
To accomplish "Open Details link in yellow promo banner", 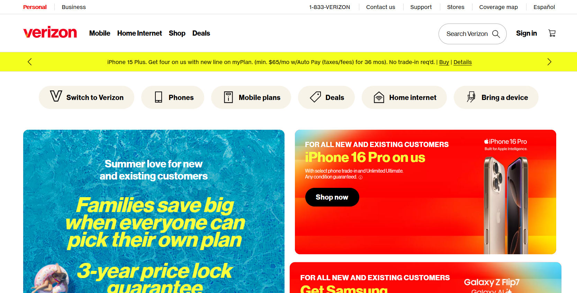I will coord(462,62).
